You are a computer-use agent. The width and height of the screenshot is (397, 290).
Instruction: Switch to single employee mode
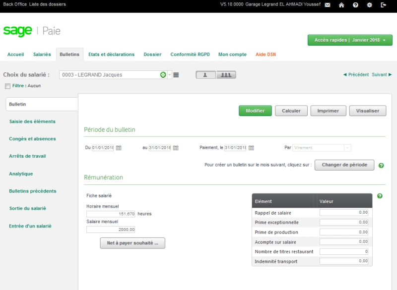[x=205, y=75]
